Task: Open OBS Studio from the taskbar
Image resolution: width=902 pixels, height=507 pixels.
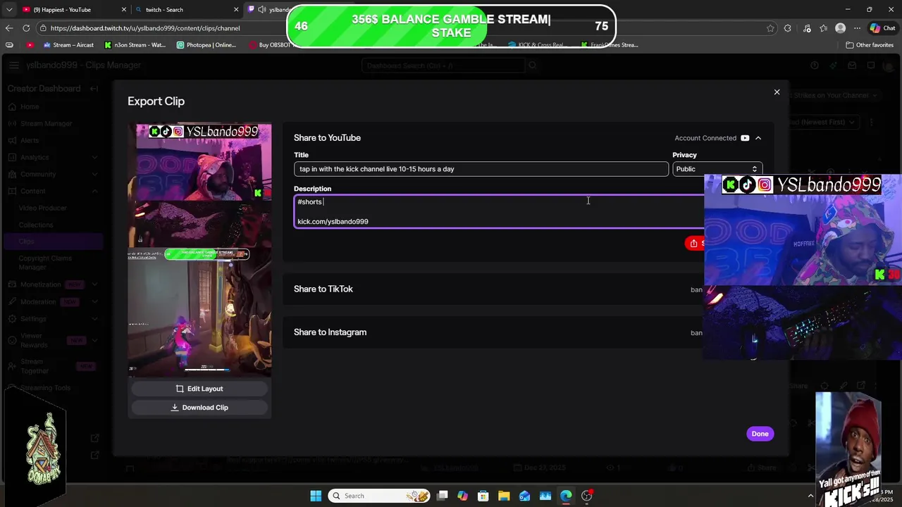Action: tap(586, 496)
